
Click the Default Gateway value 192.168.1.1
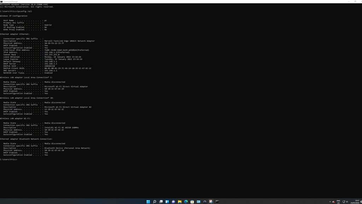pos(51,61)
